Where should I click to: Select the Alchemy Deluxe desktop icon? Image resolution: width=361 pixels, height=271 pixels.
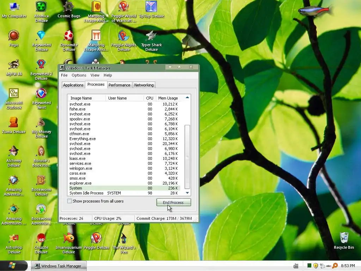(x=14, y=156)
